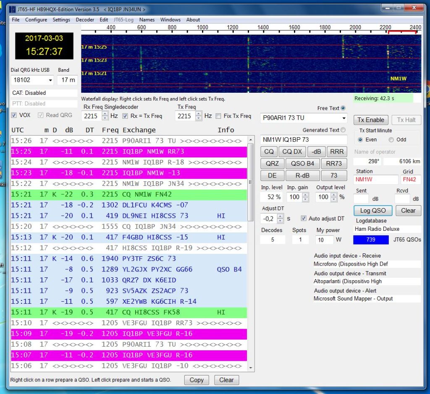Open the Configure menu
430x394 pixels.
click(x=36, y=20)
